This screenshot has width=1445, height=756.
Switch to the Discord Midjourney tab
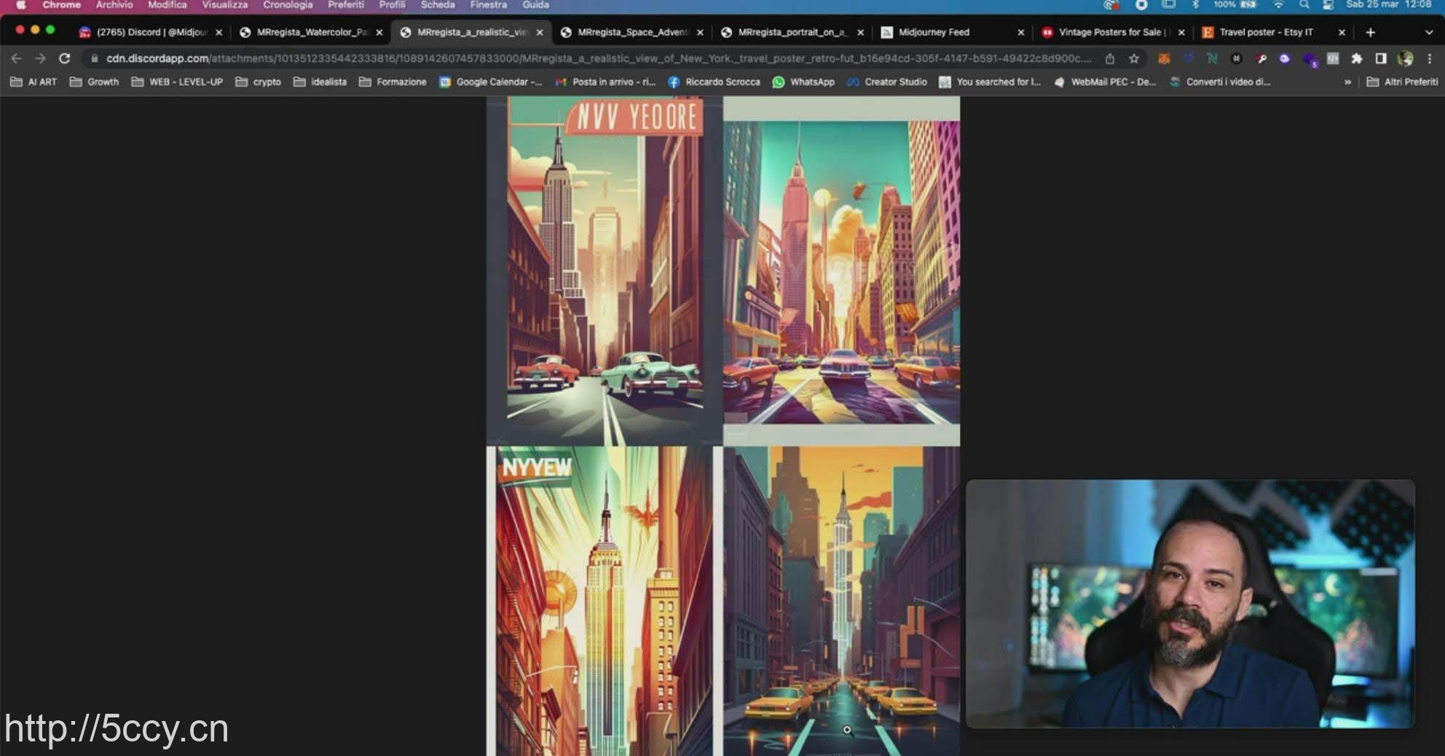150,32
